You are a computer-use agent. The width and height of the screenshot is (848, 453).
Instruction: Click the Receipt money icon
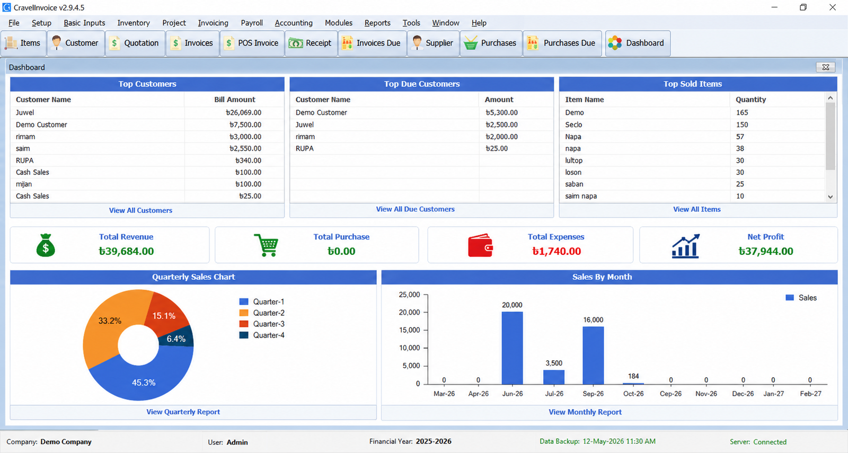(x=296, y=43)
